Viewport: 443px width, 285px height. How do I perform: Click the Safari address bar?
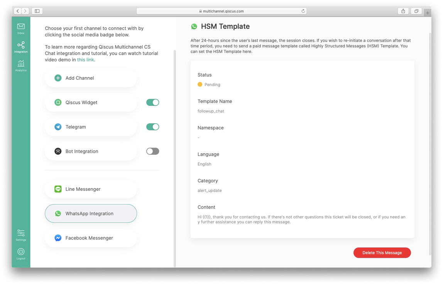coord(221,11)
